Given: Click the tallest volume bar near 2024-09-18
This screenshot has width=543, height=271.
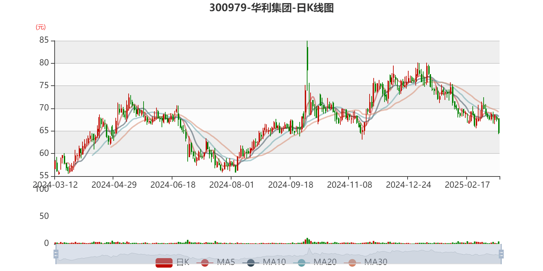Looking at the screenshot, I should 307,241.
